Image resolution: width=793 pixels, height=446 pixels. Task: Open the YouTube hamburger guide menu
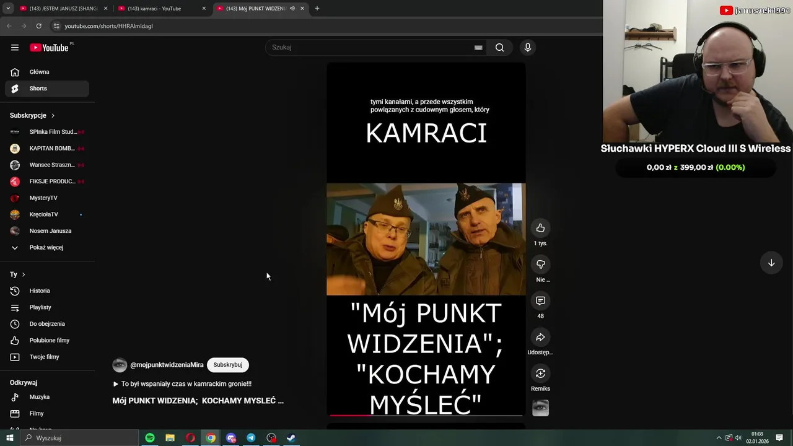[x=15, y=48]
